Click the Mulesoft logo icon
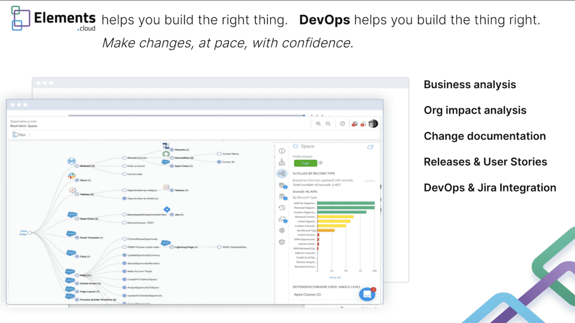This screenshot has width=575, height=323. 72,161
